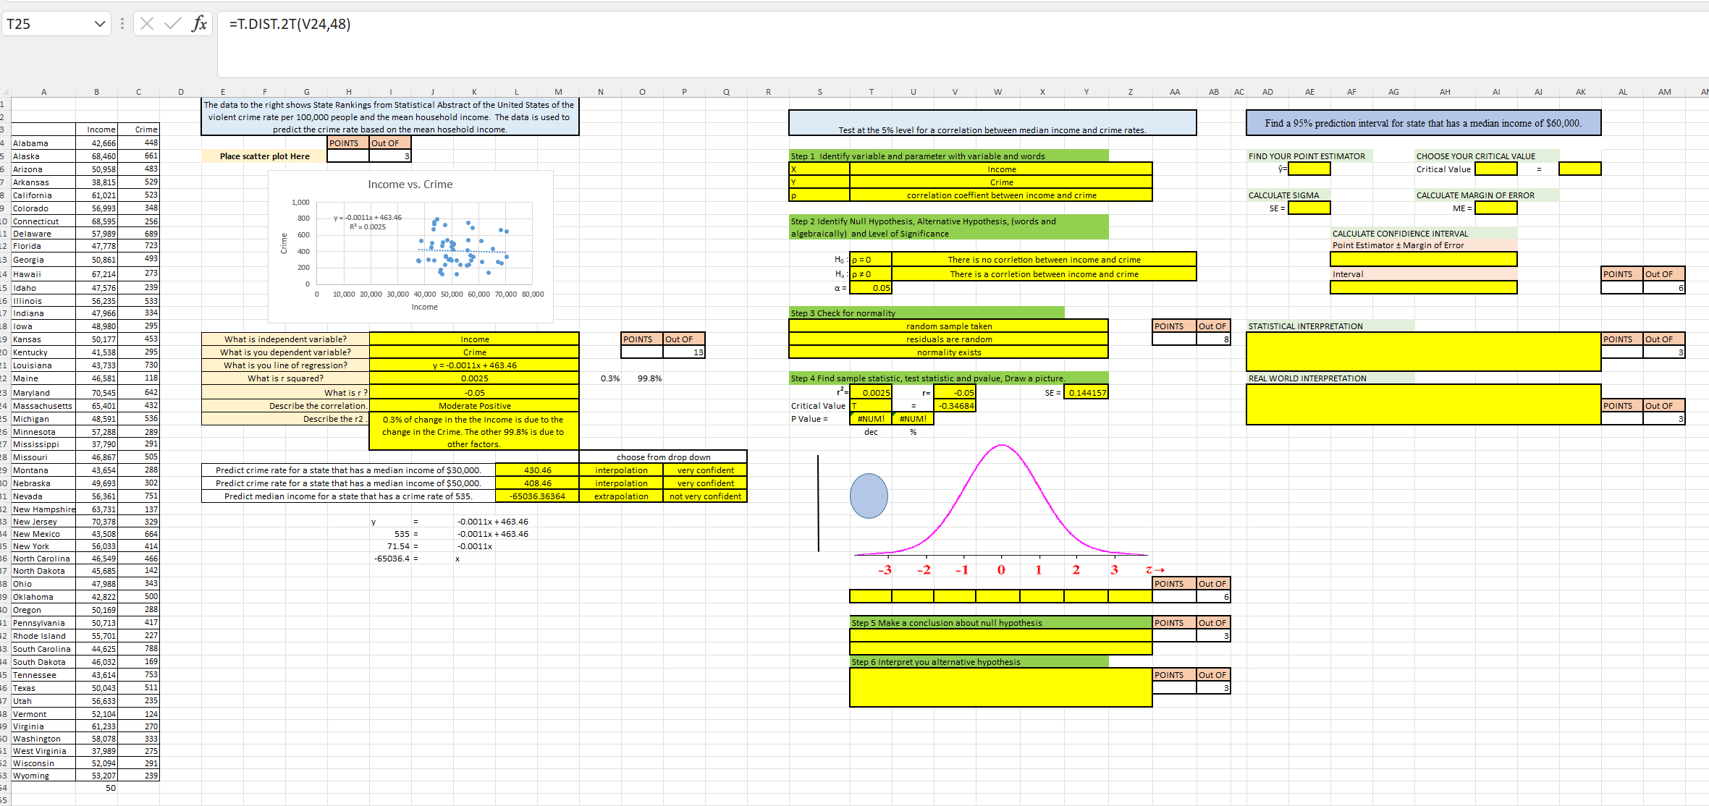Select the vertical black line shape
This screenshot has width=1709, height=806.
pyautogui.click(x=819, y=503)
